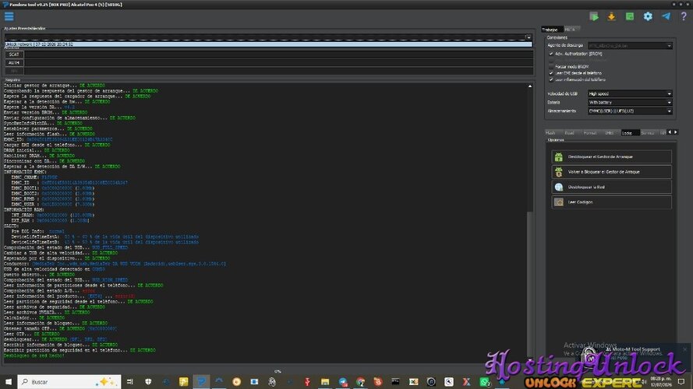
Task: Open help via the question mark icon
Action: [x=684, y=16]
